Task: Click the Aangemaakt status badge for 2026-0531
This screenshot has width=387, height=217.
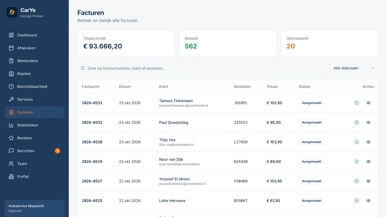Action: point(312,103)
